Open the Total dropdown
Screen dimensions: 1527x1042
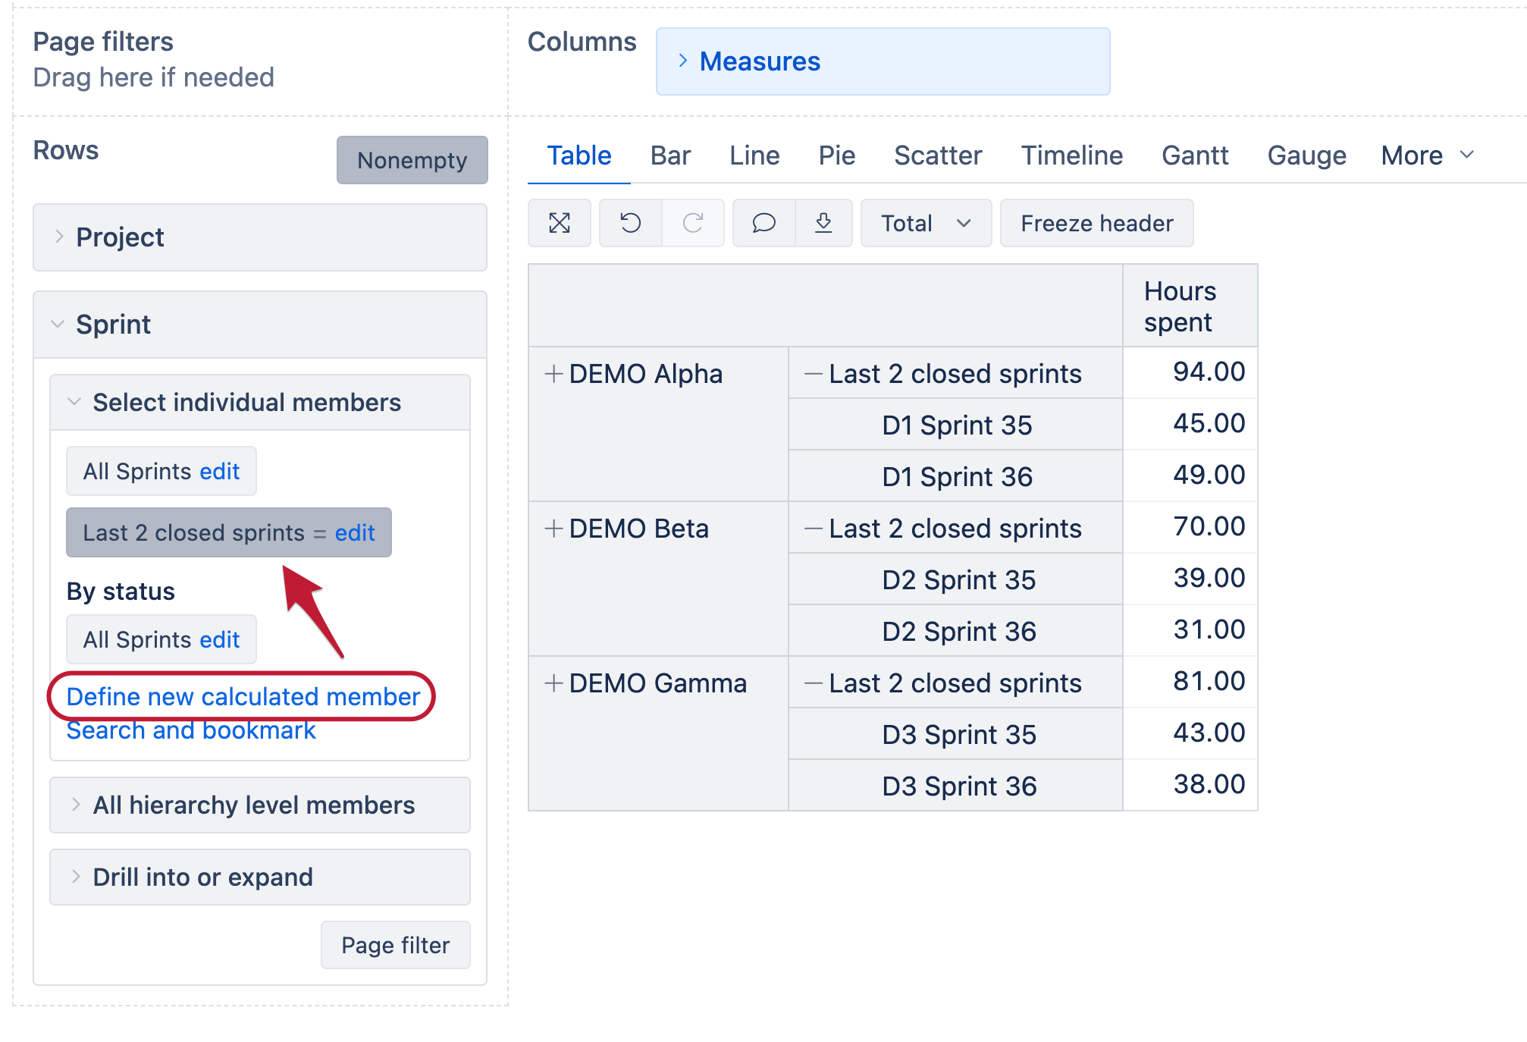pyautogui.click(x=926, y=223)
